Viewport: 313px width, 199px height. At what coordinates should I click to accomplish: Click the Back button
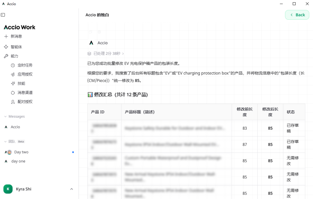tap(297, 15)
